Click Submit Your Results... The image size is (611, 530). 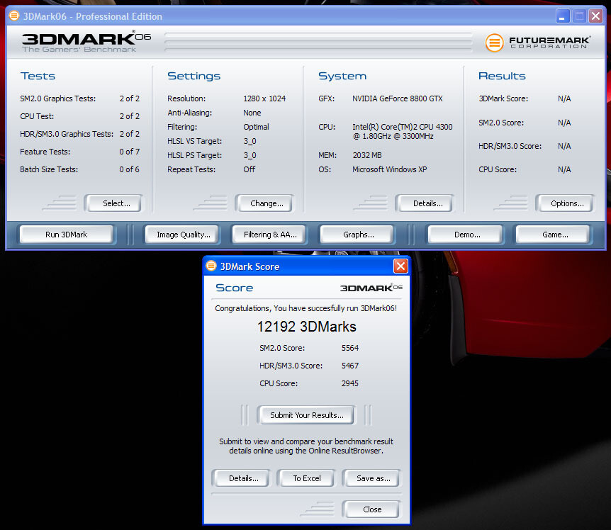click(x=307, y=415)
